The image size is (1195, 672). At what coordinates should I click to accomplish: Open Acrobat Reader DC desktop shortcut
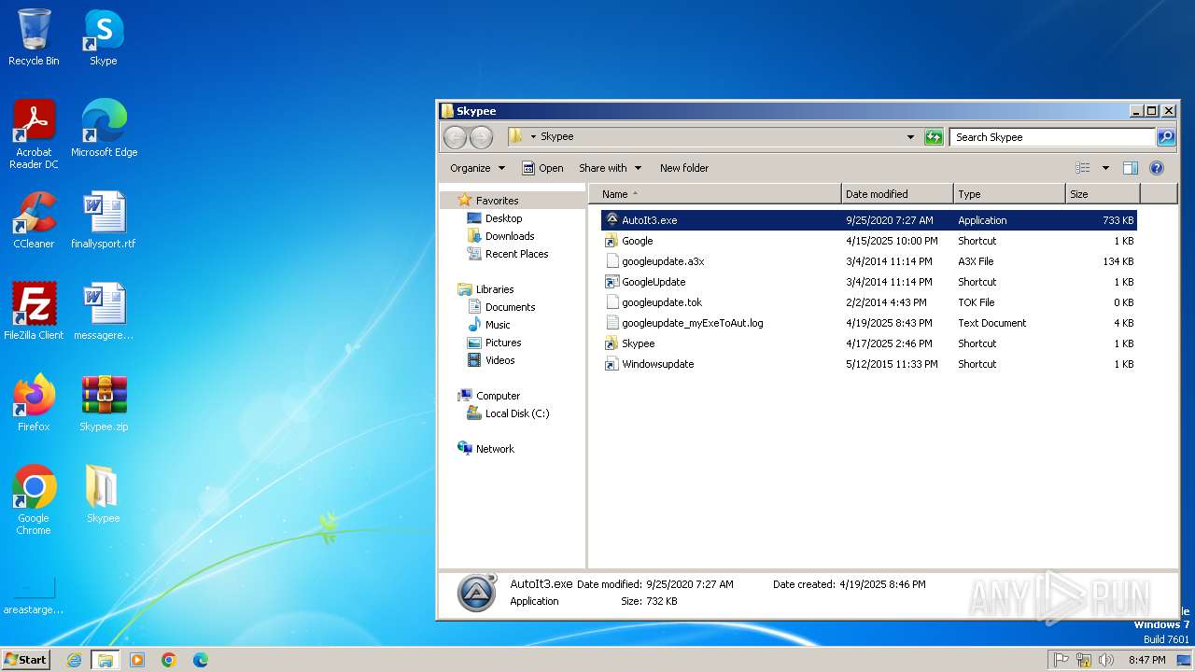click(x=34, y=134)
